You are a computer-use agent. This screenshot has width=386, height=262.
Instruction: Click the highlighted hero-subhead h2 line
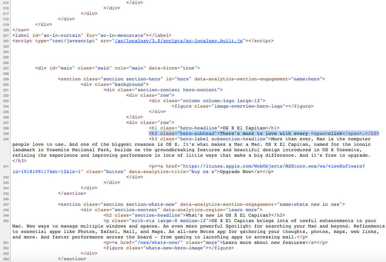coord(264,134)
